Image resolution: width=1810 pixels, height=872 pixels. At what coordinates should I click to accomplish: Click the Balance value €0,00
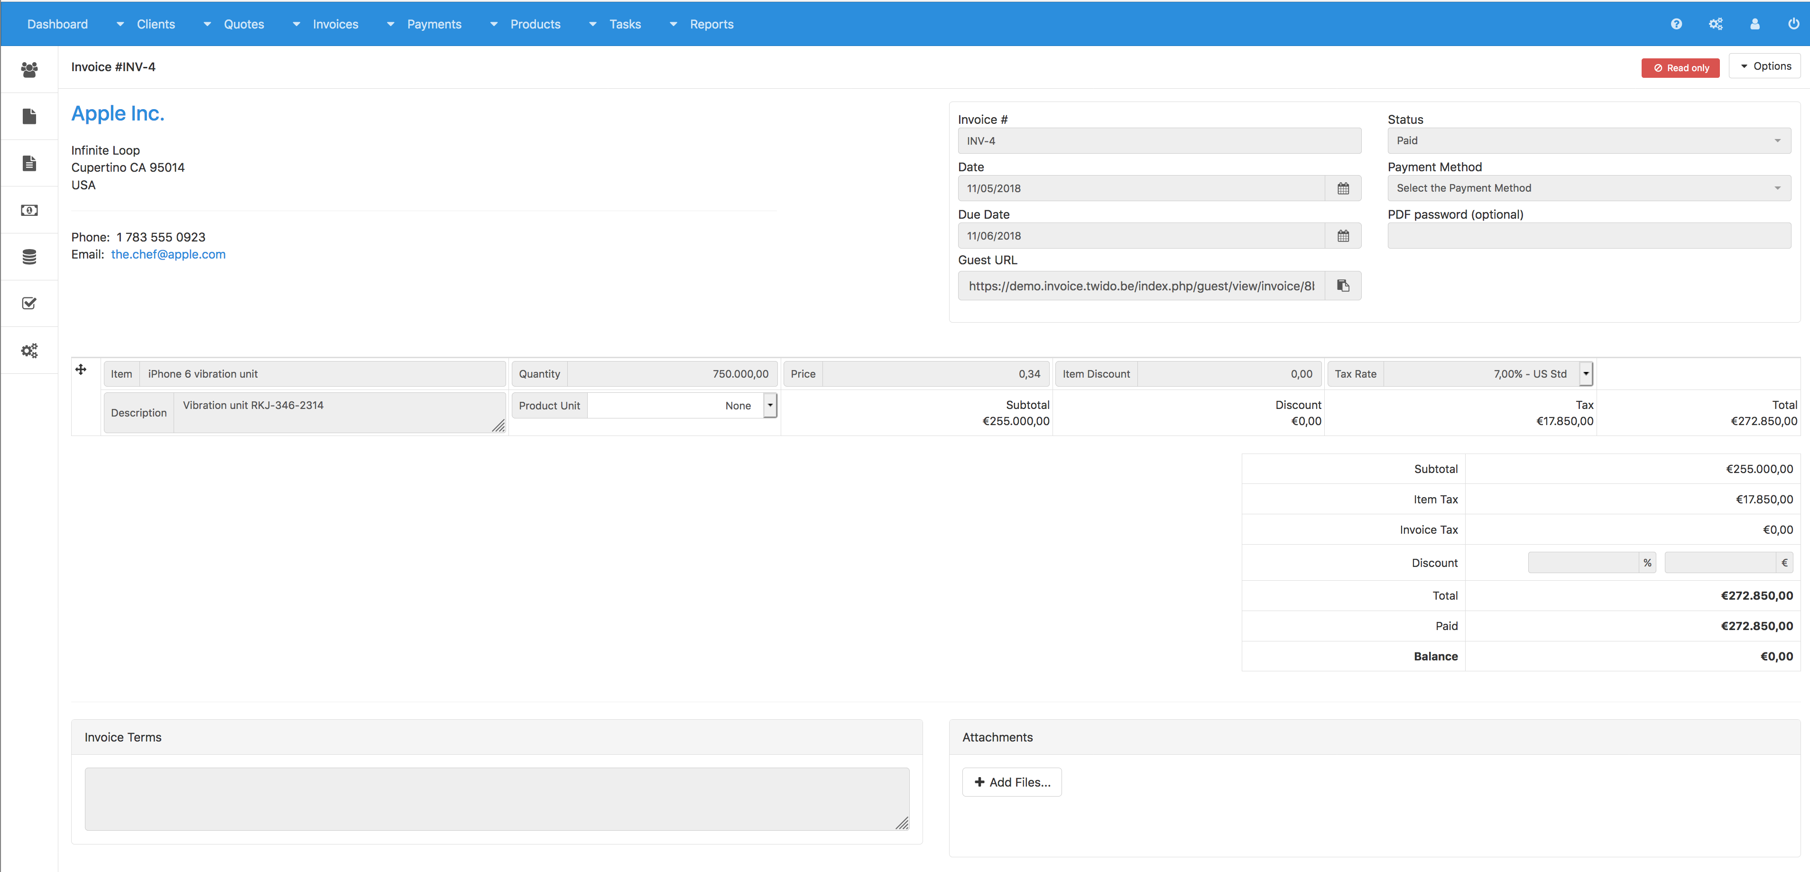(1776, 656)
